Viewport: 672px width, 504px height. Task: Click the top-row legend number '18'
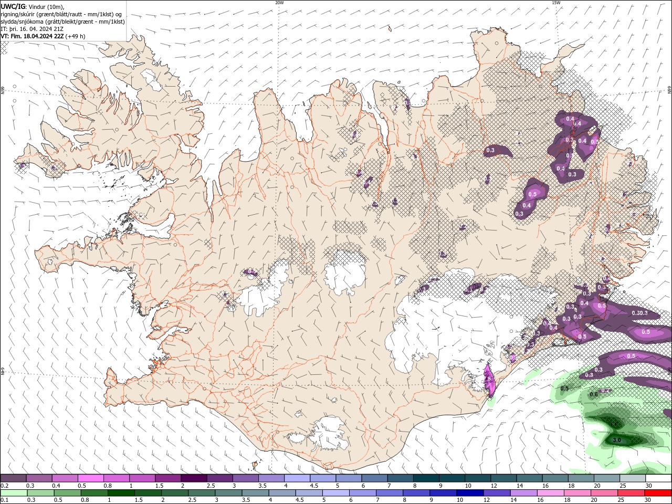[x=571, y=486]
